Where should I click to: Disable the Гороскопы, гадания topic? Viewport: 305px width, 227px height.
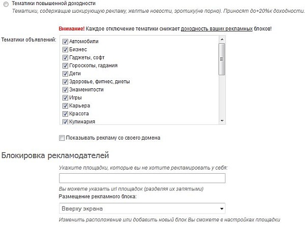65,66
